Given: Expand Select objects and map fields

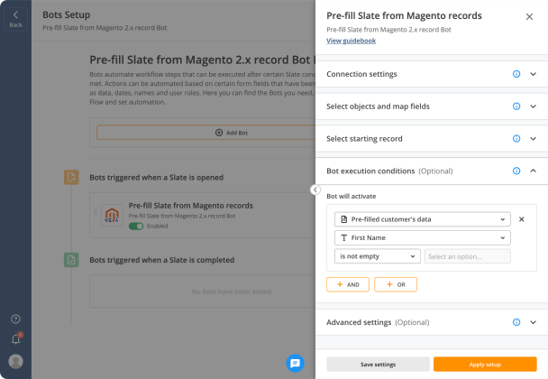Looking at the screenshot, I should [x=533, y=106].
